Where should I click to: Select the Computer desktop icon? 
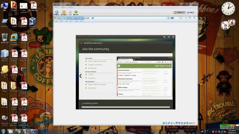coord(4,7)
